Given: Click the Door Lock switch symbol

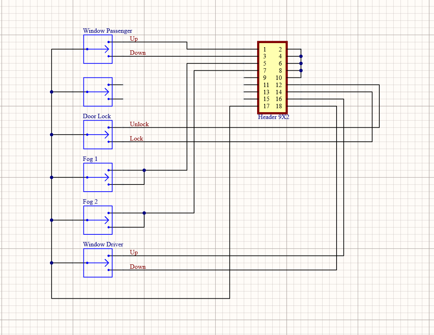Looking at the screenshot, I should pos(97,135).
